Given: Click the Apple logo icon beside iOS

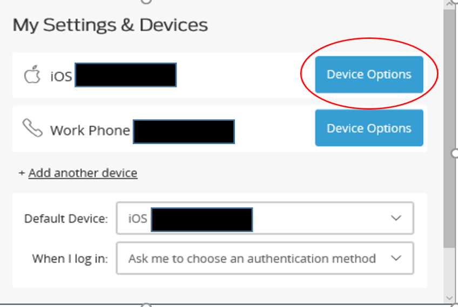Looking at the screenshot, I should [32, 74].
